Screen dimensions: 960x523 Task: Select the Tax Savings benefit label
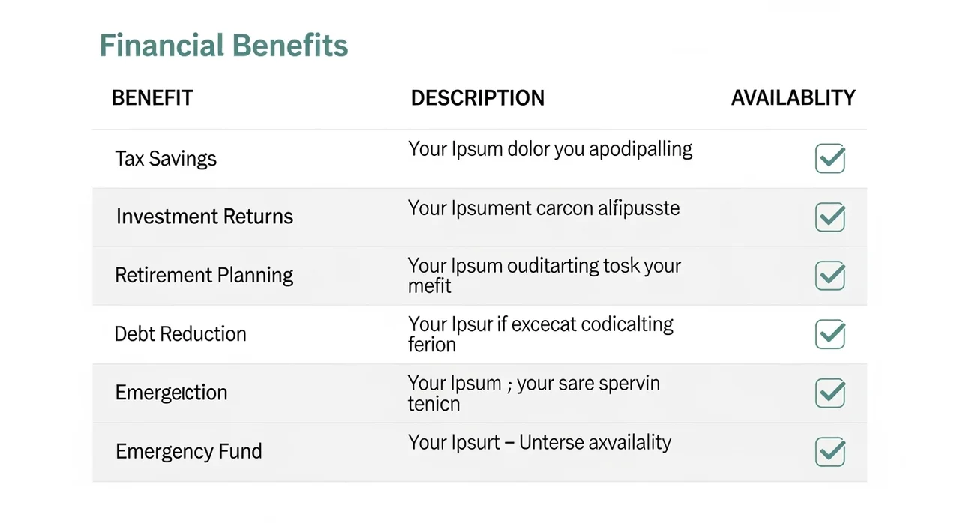click(166, 159)
